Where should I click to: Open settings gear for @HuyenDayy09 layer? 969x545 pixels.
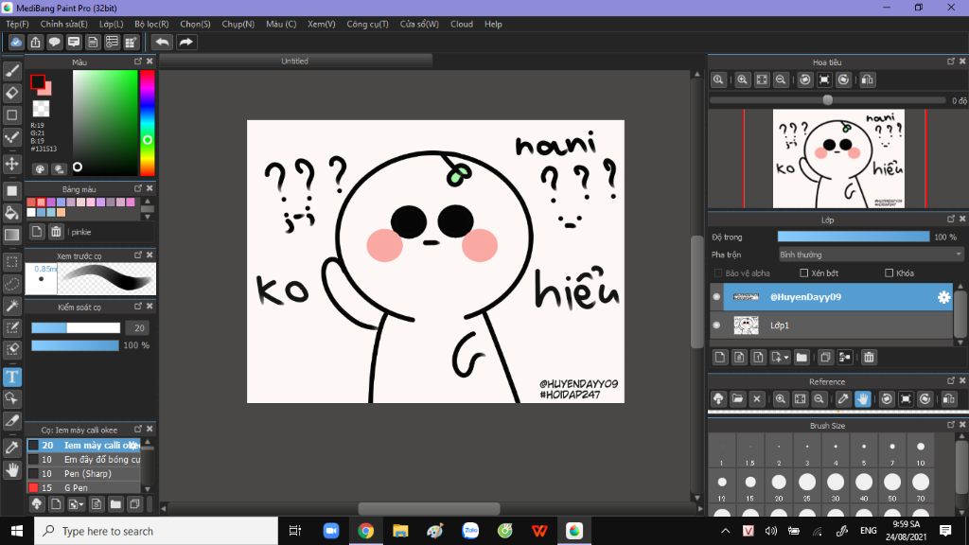click(943, 297)
